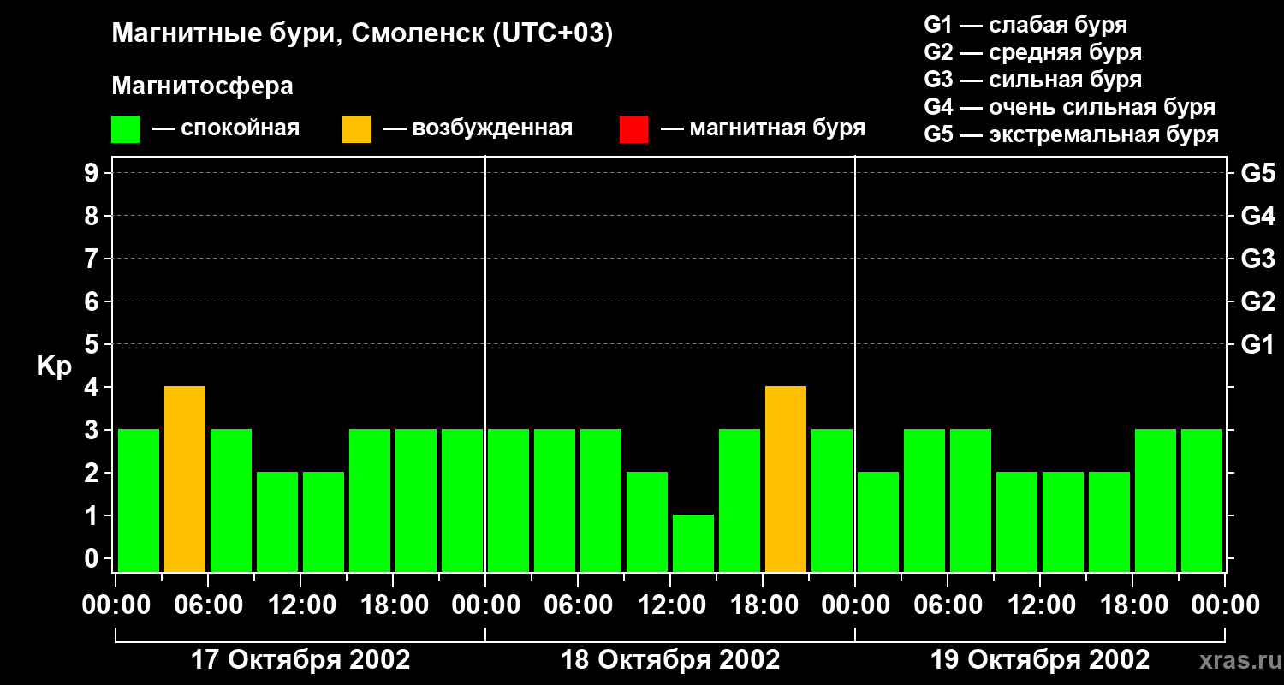
Task: Select the final bar of 19 Октября ending at 00:00
Action: [1202, 500]
